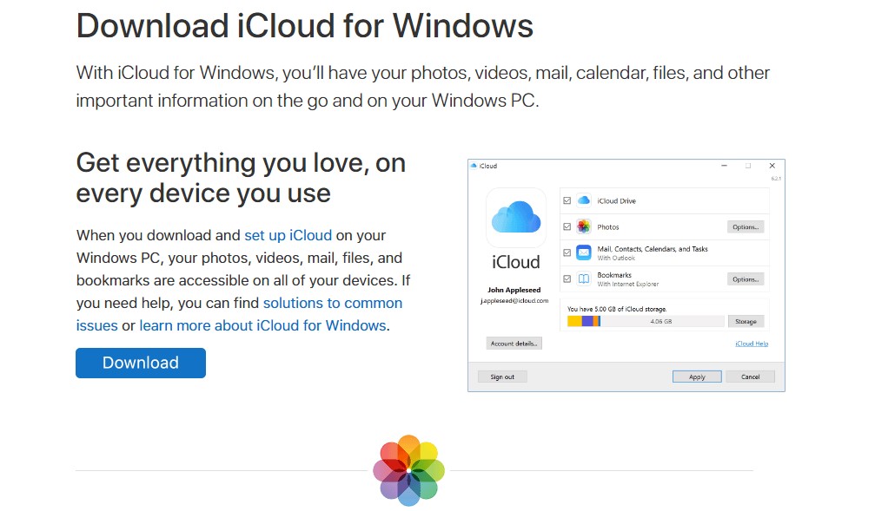This screenshot has width=875, height=511.
Task: Click the iCloud Drive cloud icon
Action: (584, 200)
